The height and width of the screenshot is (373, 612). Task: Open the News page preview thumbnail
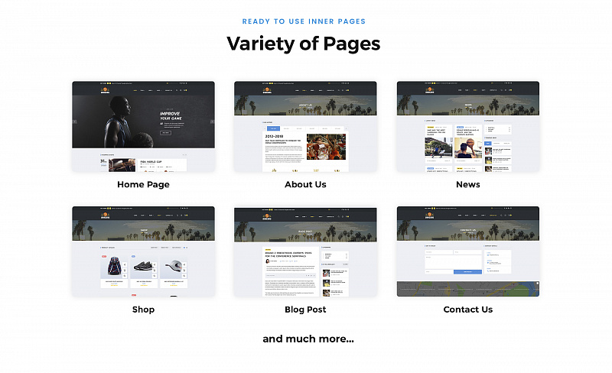(x=468, y=126)
